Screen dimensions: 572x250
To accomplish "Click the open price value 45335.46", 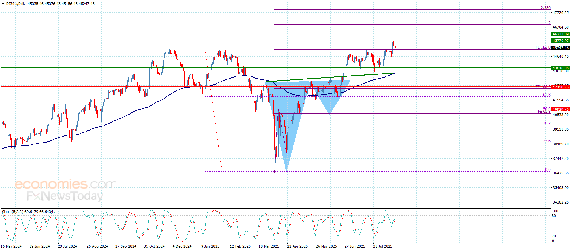I will tap(35, 4).
